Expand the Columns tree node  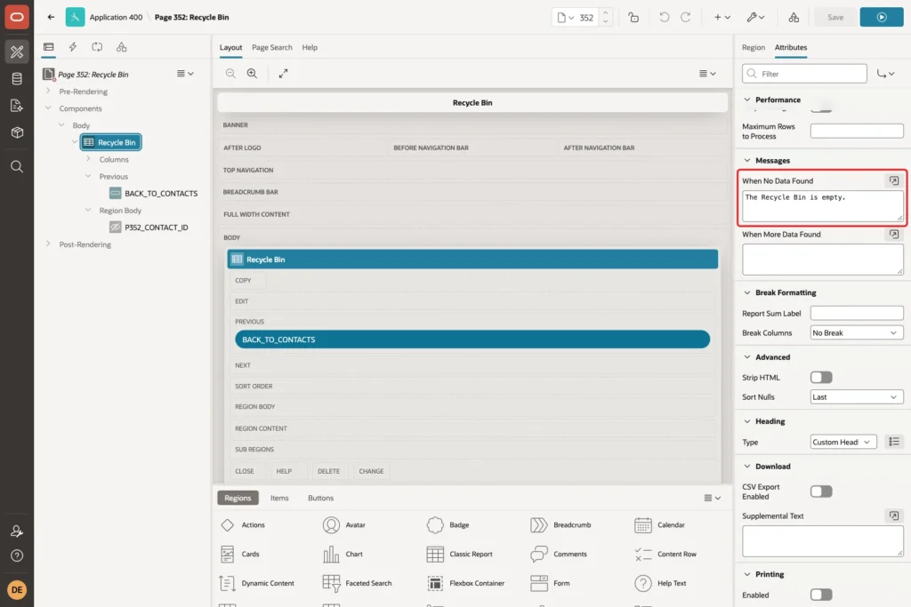[88, 159]
